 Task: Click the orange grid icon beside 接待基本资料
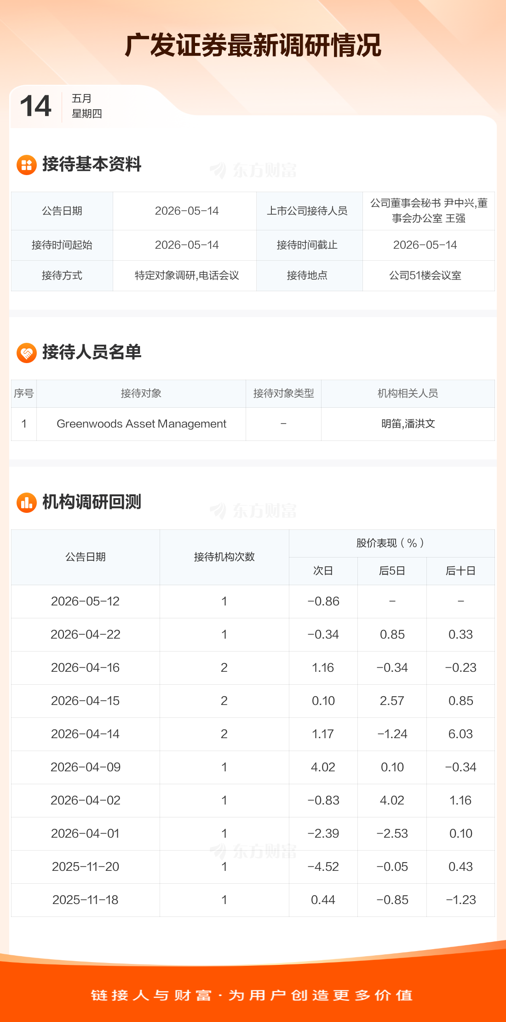coord(27,165)
